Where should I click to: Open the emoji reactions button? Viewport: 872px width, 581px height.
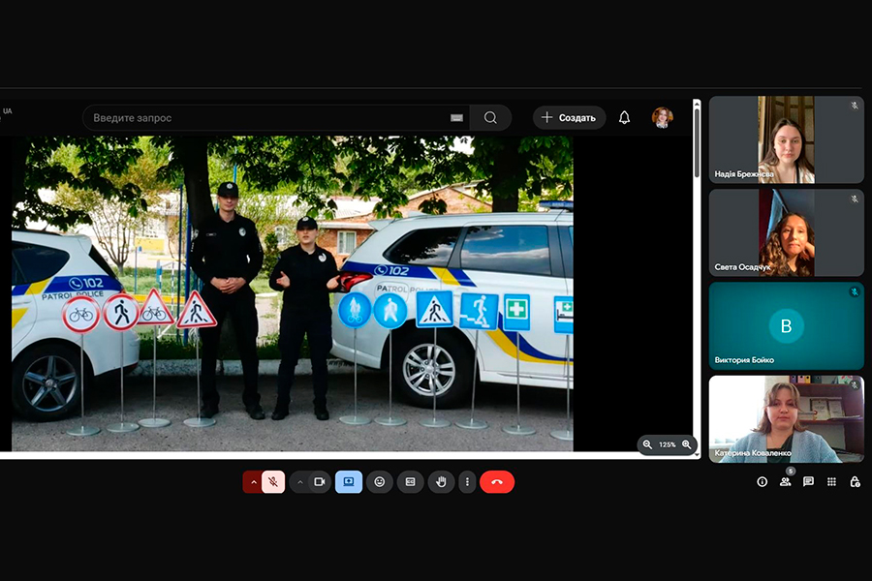pyautogui.click(x=380, y=482)
